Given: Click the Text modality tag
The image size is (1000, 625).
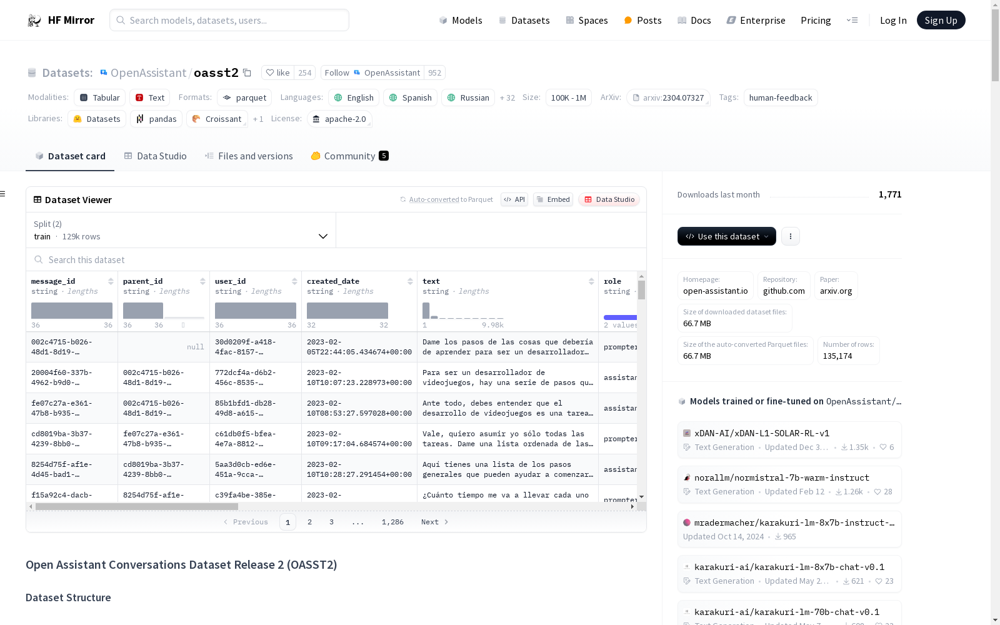Looking at the screenshot, I should tap(150, 97).
